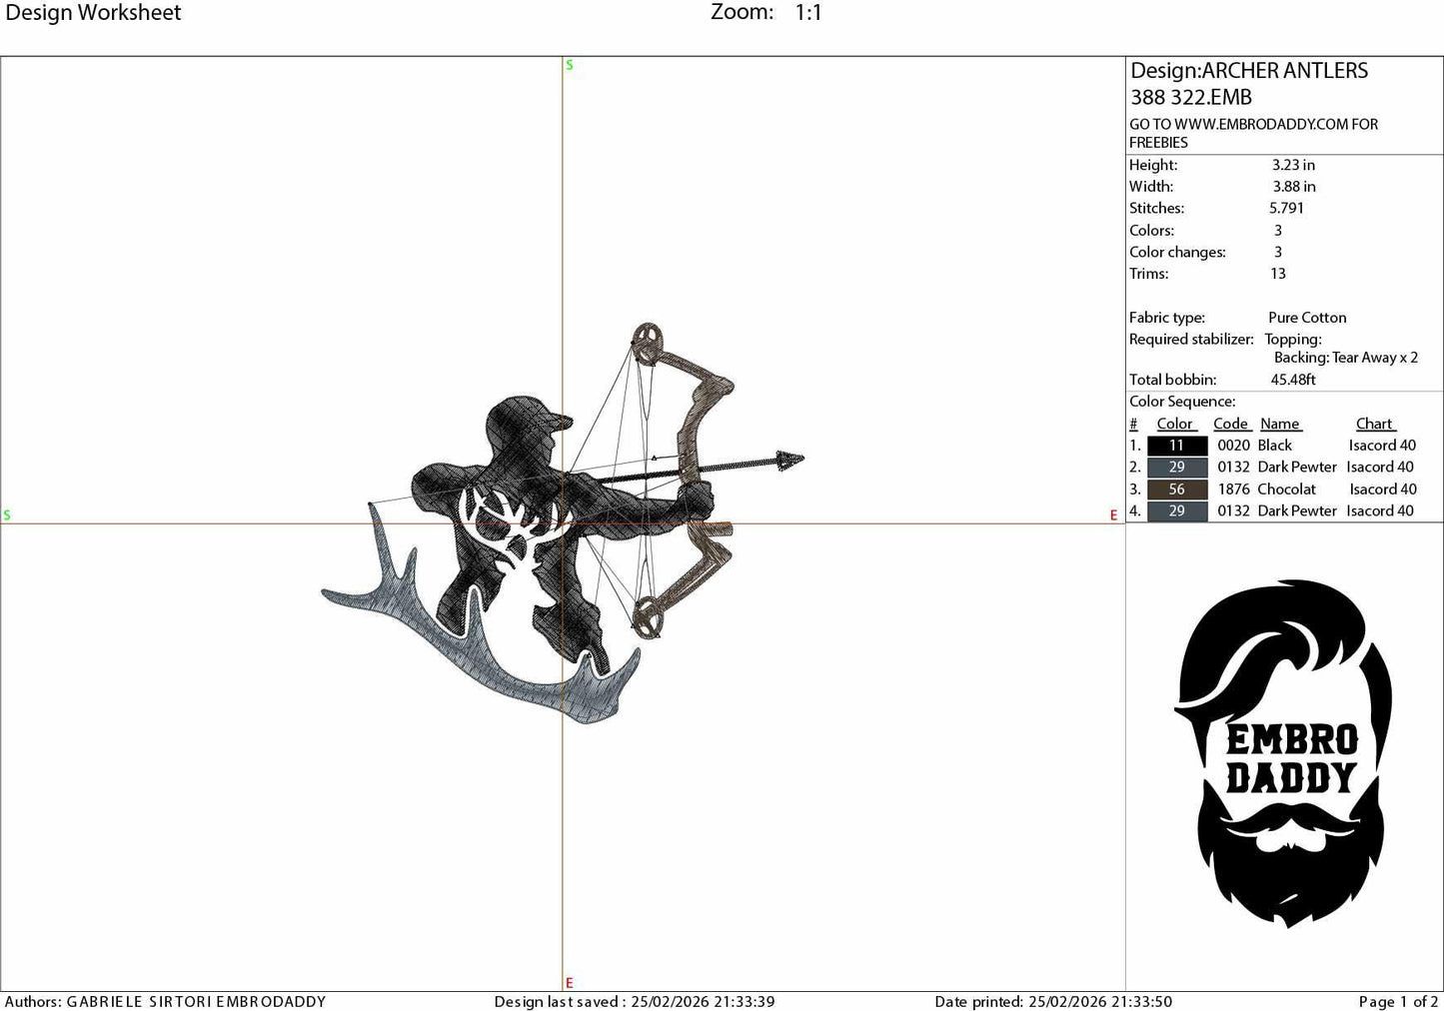
Task: Click the '388 322.EMB' file name
Action: point(1191,98)
